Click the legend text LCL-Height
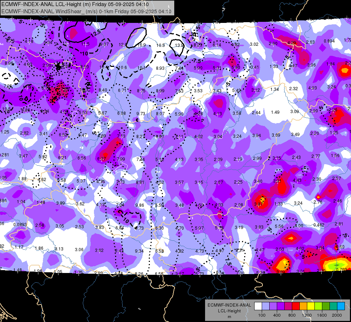The height and width of the screenshot is (322, 351). [229, 311]
